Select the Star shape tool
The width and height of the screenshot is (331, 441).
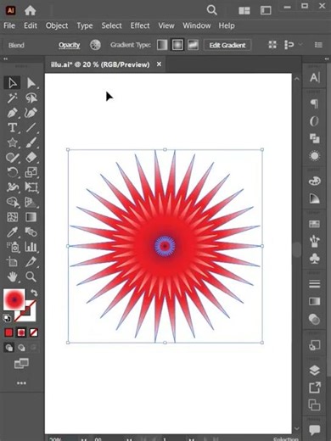click(12, 142)
